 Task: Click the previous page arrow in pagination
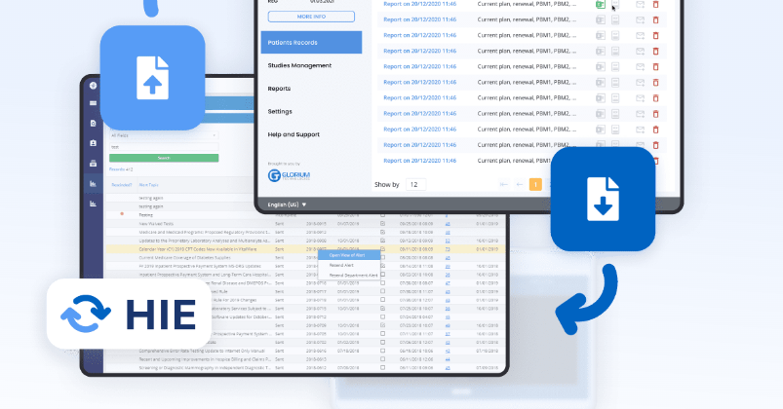click(x=520, y=184)
